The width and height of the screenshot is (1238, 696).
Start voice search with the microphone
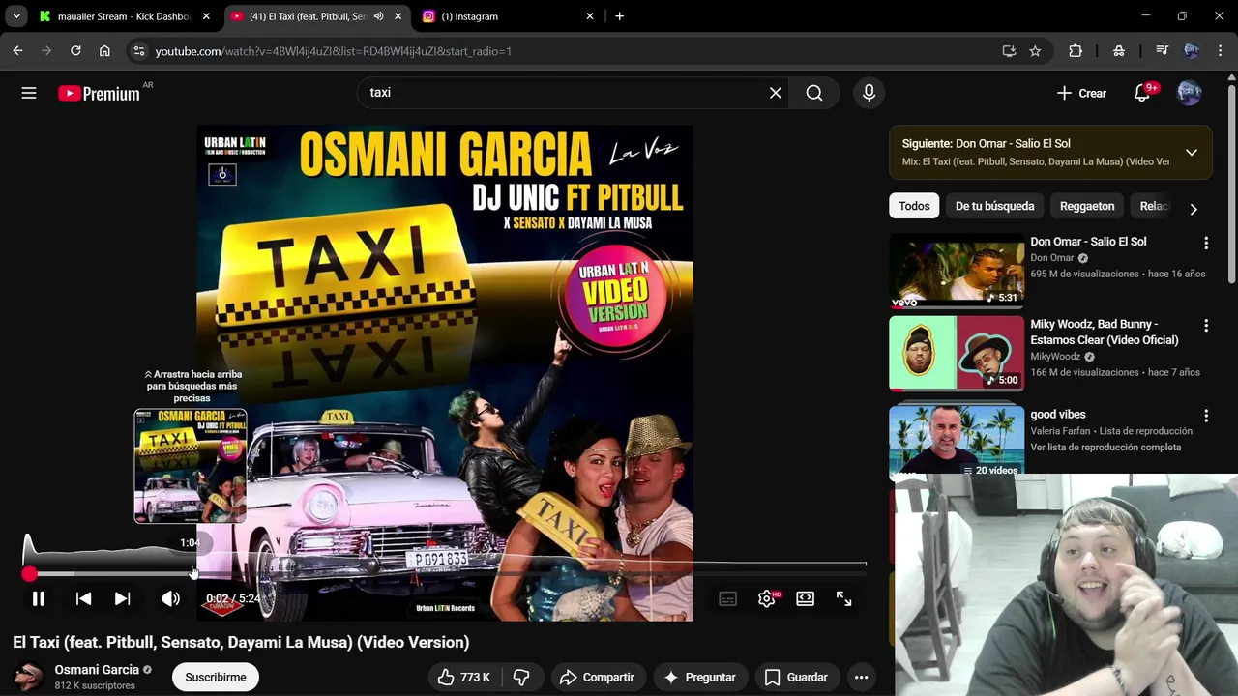pos(869,93)
